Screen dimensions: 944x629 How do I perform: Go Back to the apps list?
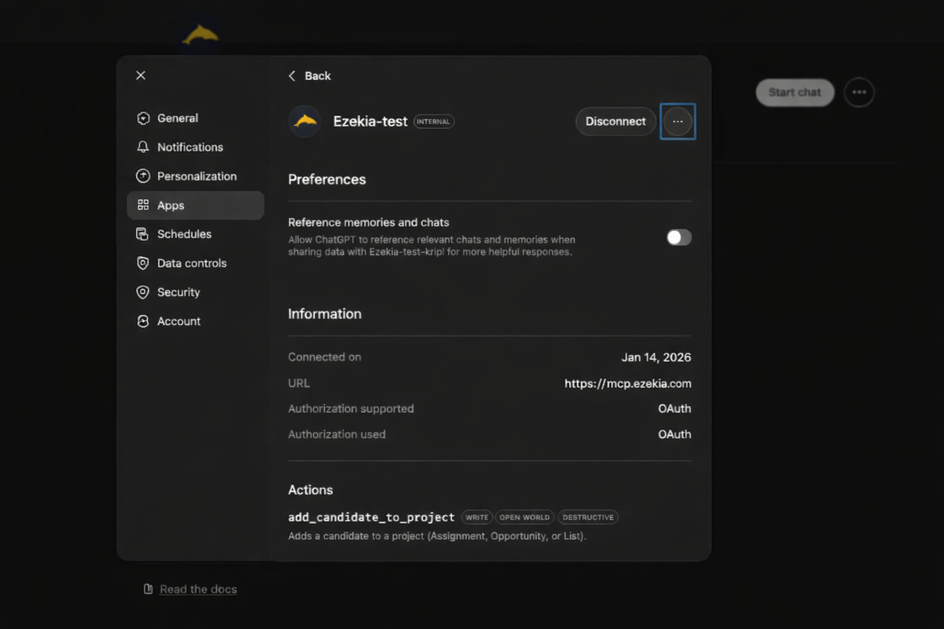click(309, 76)
